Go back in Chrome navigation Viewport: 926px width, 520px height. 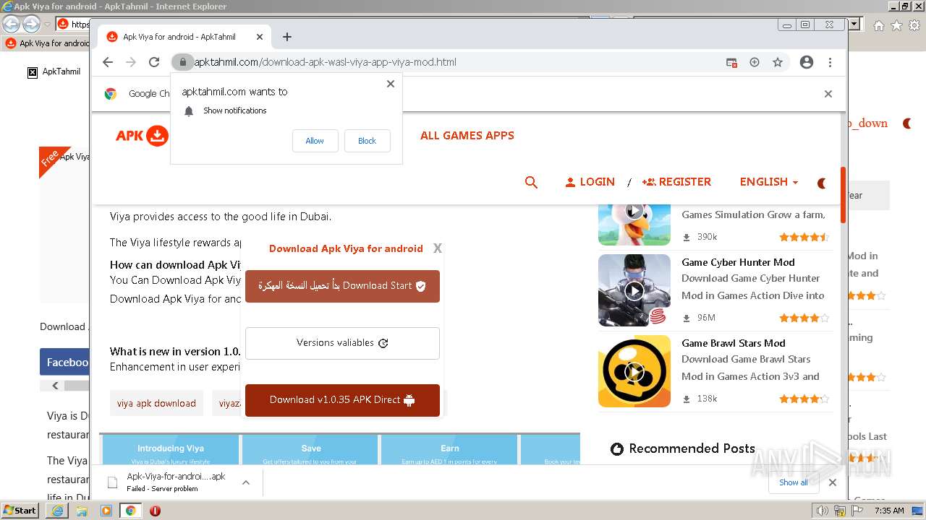pyautogui.click(x=108, y=62)
